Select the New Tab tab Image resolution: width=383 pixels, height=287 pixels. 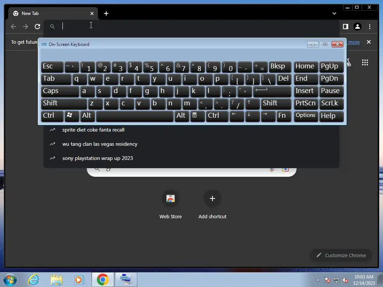point(53,13)
